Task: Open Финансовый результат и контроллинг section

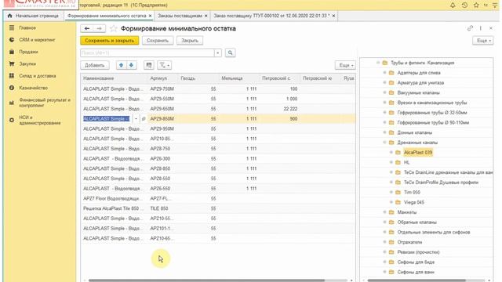Action: [44, 103]
